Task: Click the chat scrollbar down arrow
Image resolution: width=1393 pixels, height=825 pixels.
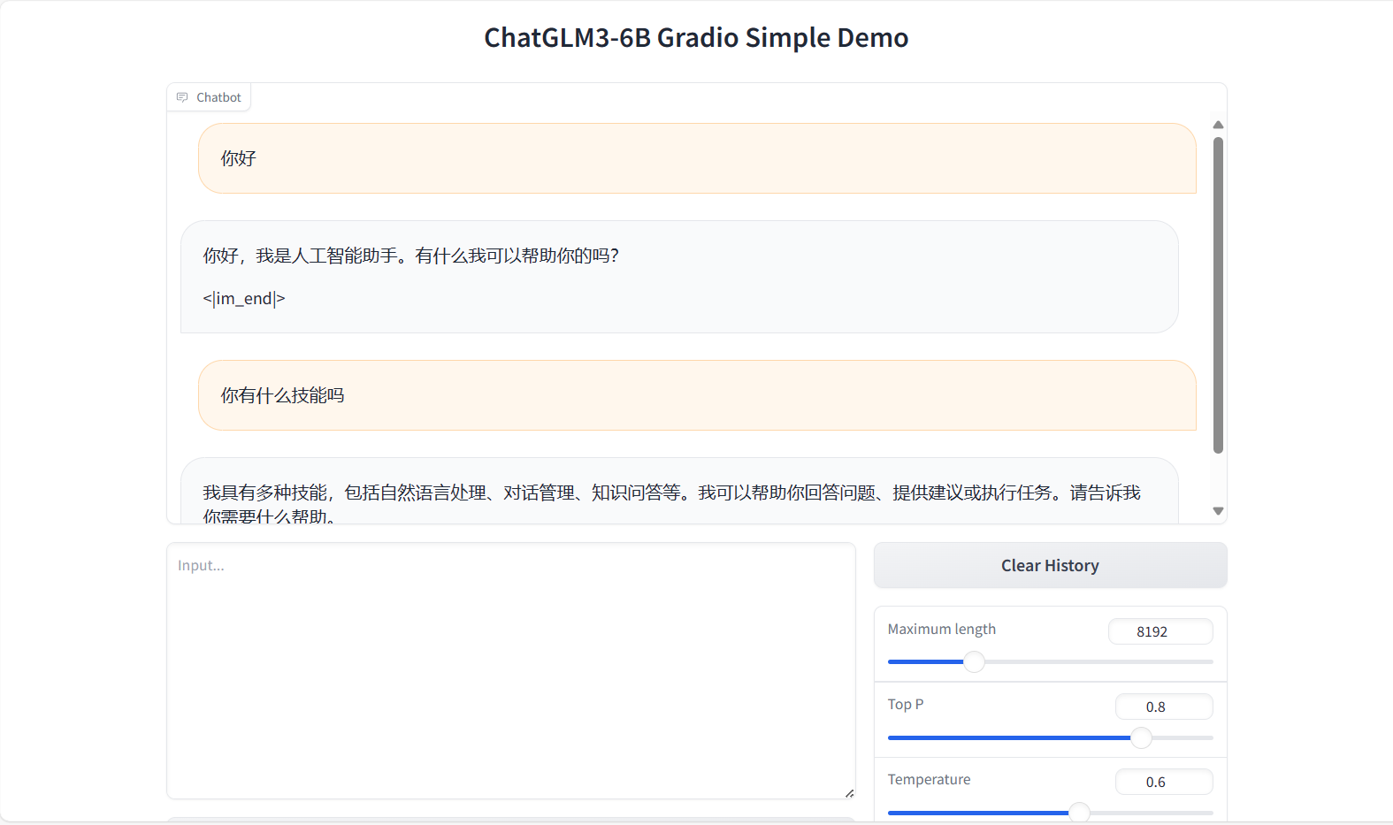Action: click(x=1218, y=511)
